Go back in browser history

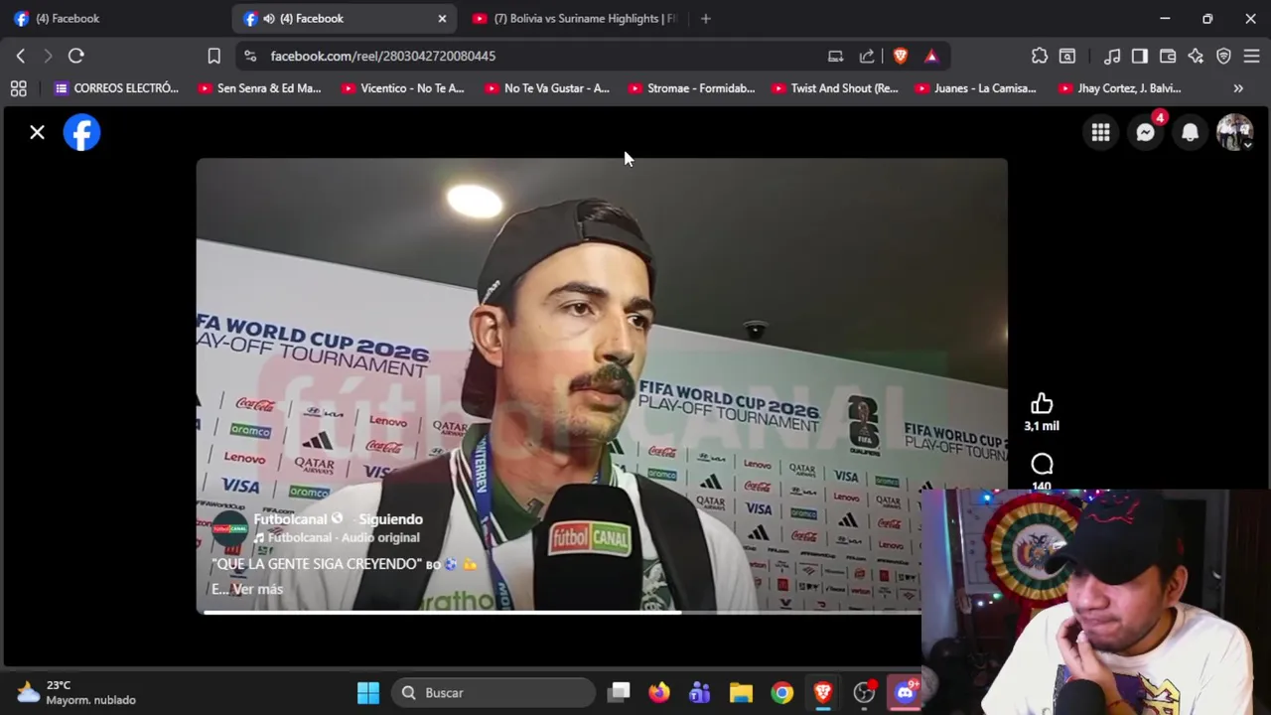click(20, 56)
